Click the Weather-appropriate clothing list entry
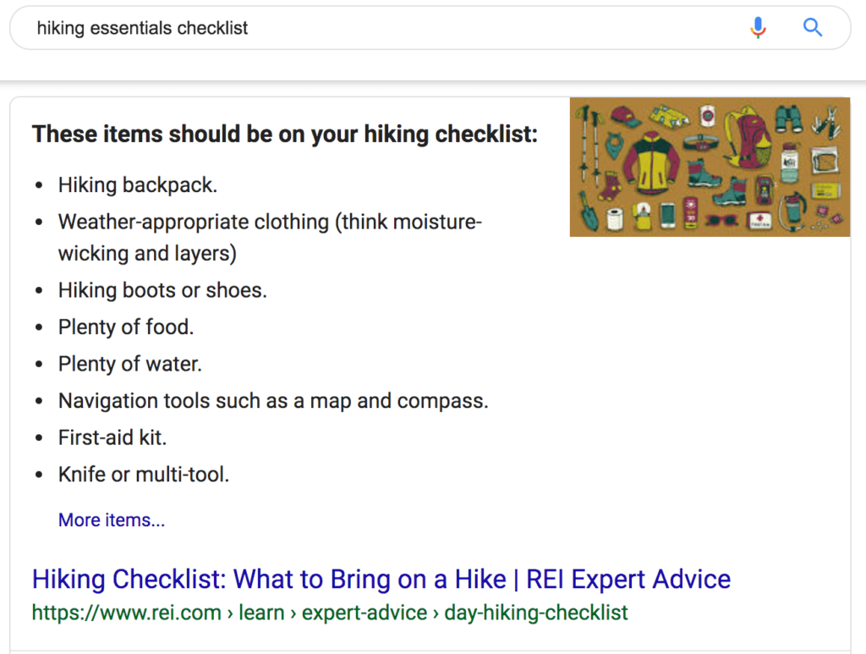The width and height of the screenshot is (866, 654). coord(270,238)
